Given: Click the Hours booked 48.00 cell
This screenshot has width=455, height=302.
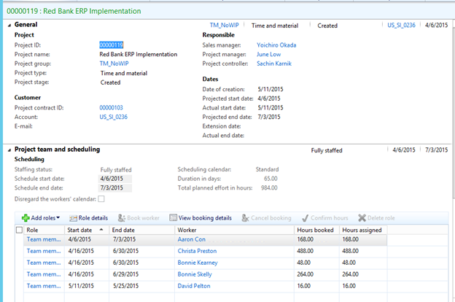Looking at the screenshot, I should tap(317, 263).
